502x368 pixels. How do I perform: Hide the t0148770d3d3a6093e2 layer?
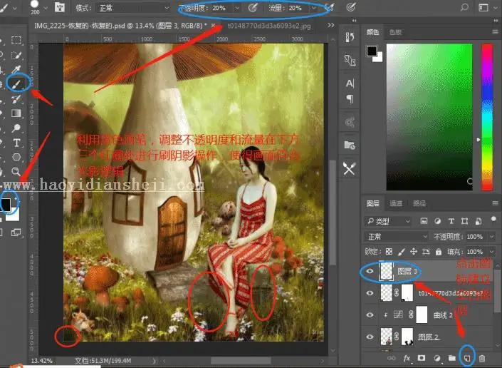coord(370,293)
